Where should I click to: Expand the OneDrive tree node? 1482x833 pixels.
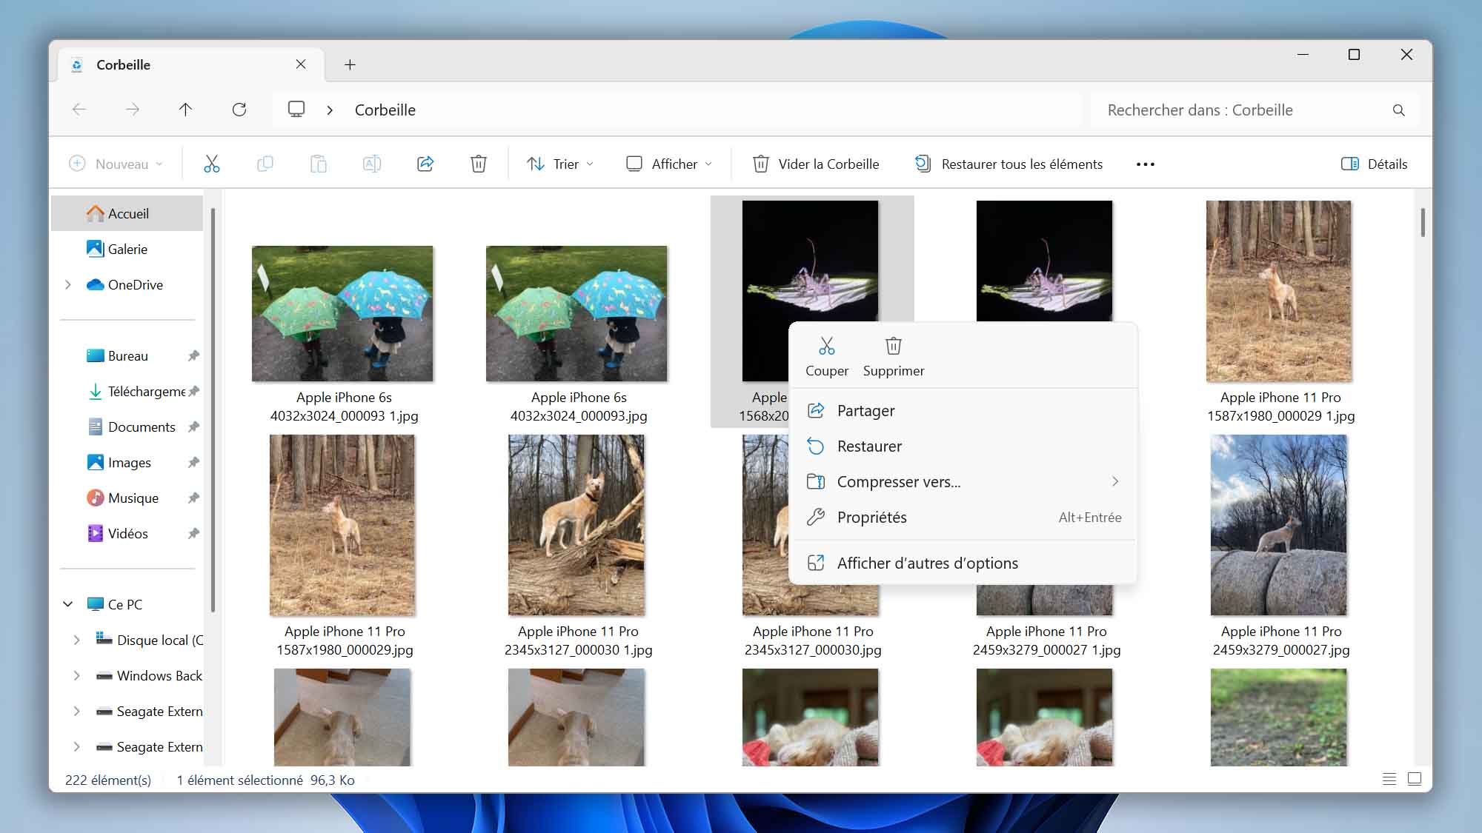pos(68,285)
